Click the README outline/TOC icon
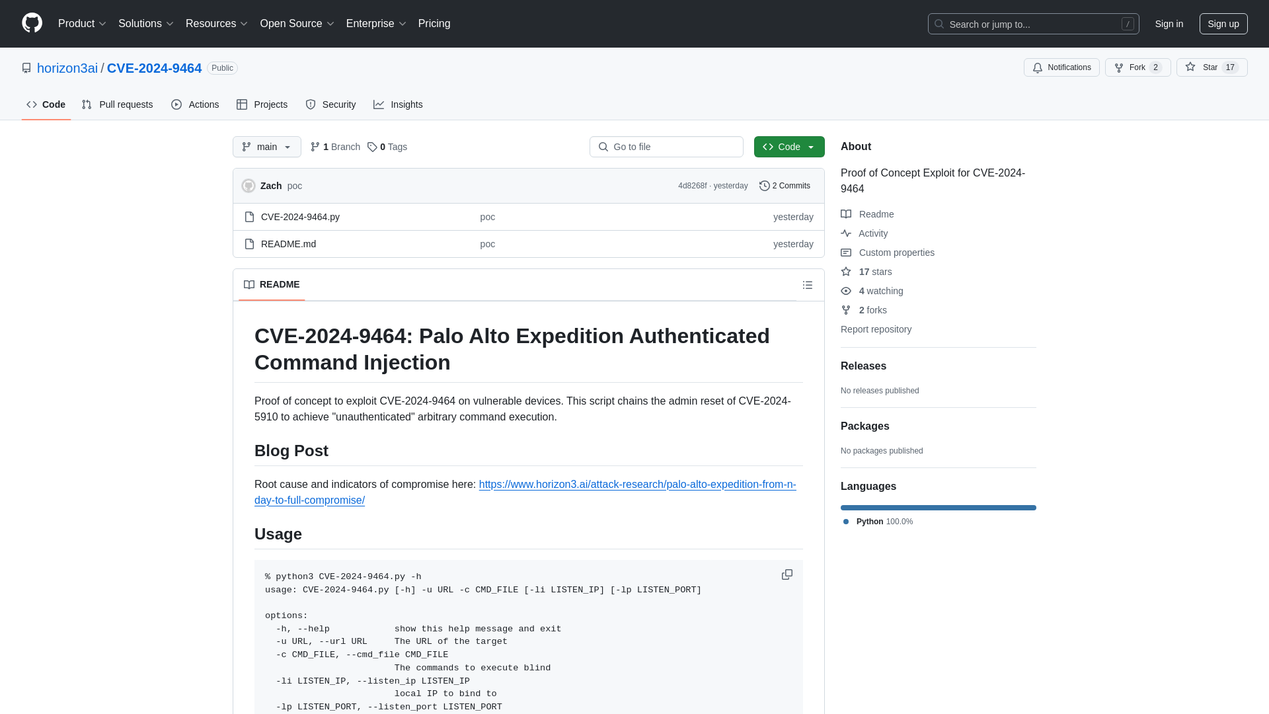The width and height of the screenshot is (1269, 714). pos(808,285)
